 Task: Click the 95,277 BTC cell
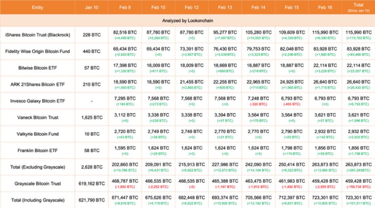[225, 35]
